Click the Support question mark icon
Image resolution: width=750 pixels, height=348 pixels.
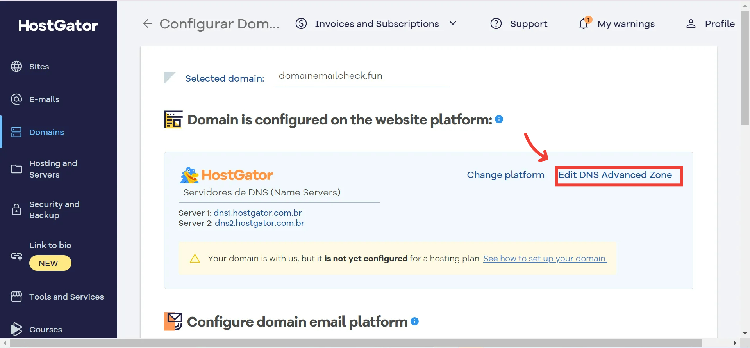[496, 23]
